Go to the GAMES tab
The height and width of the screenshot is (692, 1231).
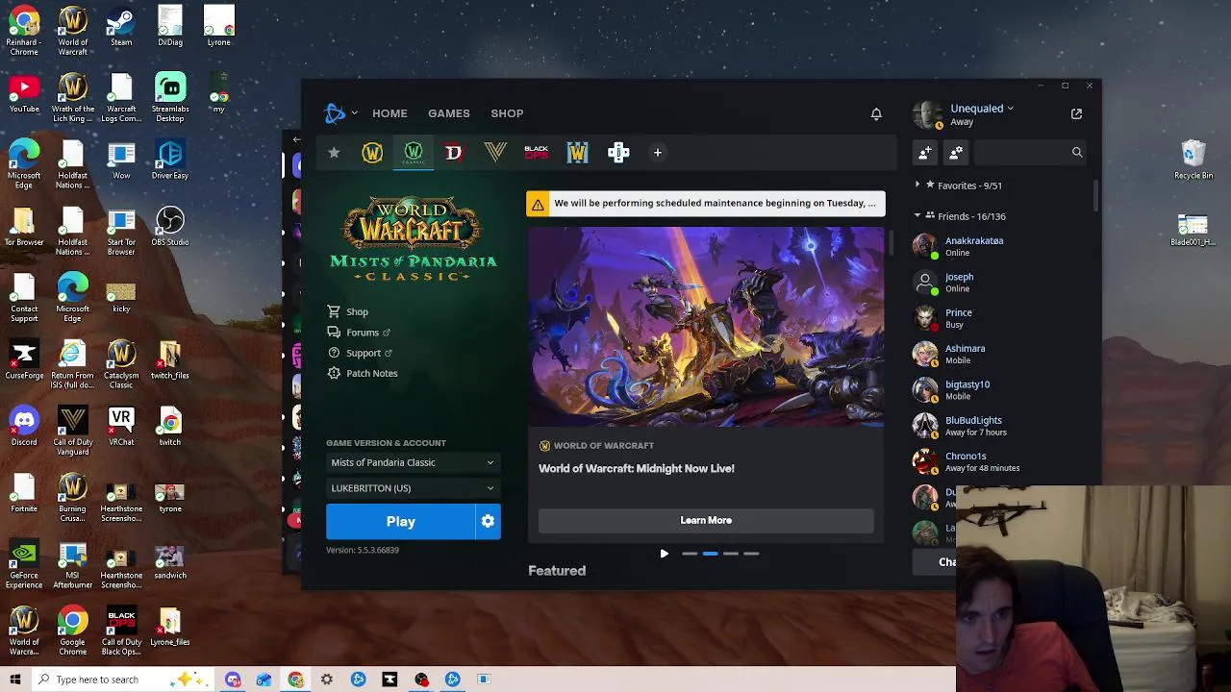[x=449, y=113]
